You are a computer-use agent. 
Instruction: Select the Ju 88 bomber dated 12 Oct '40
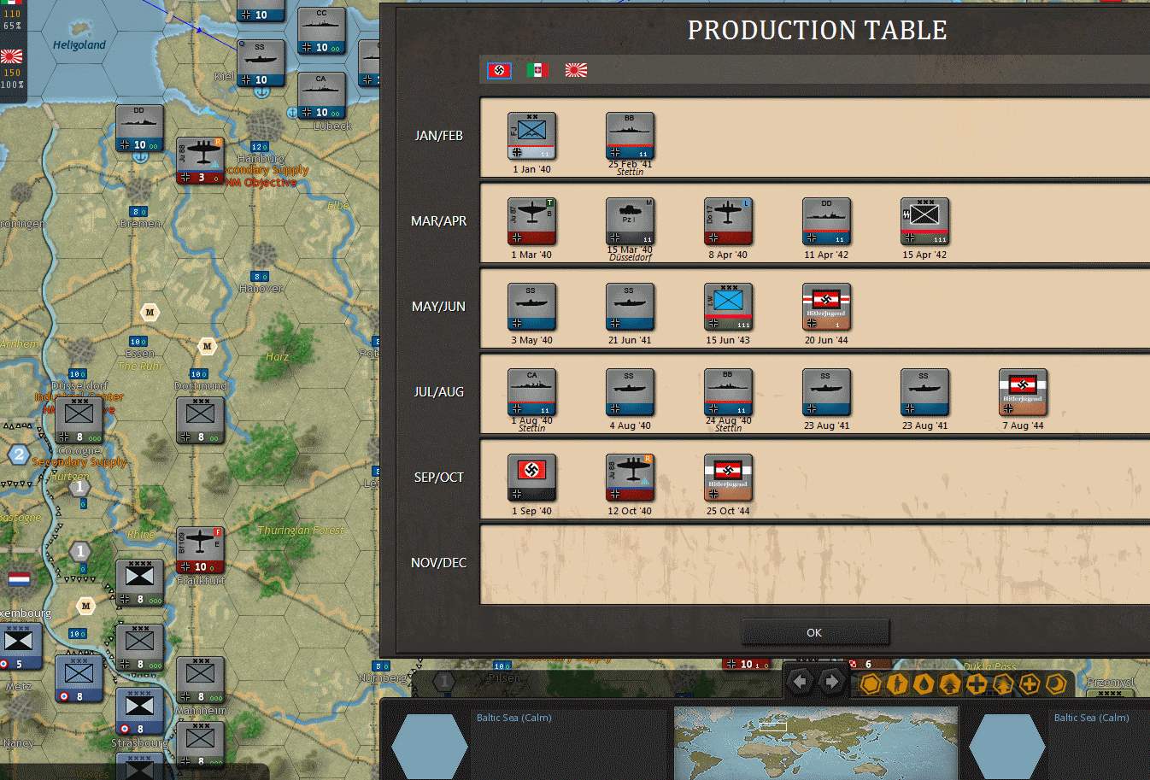pyautogui.click(x=630, y=478)
